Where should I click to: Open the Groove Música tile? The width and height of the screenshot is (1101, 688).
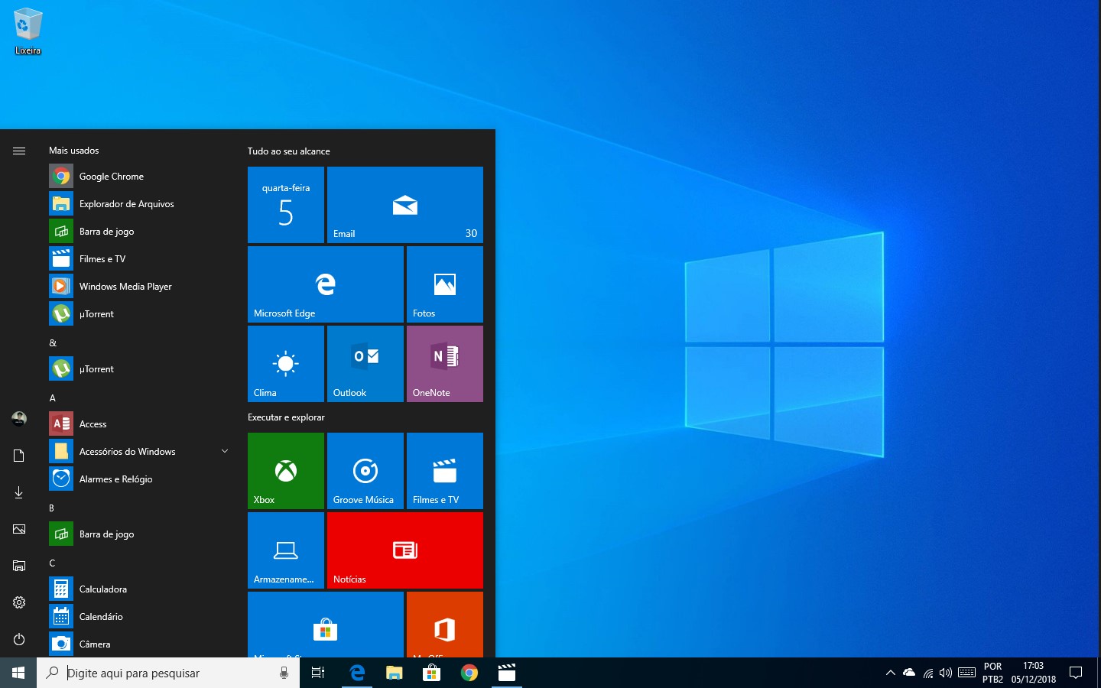tap(365, 471)
